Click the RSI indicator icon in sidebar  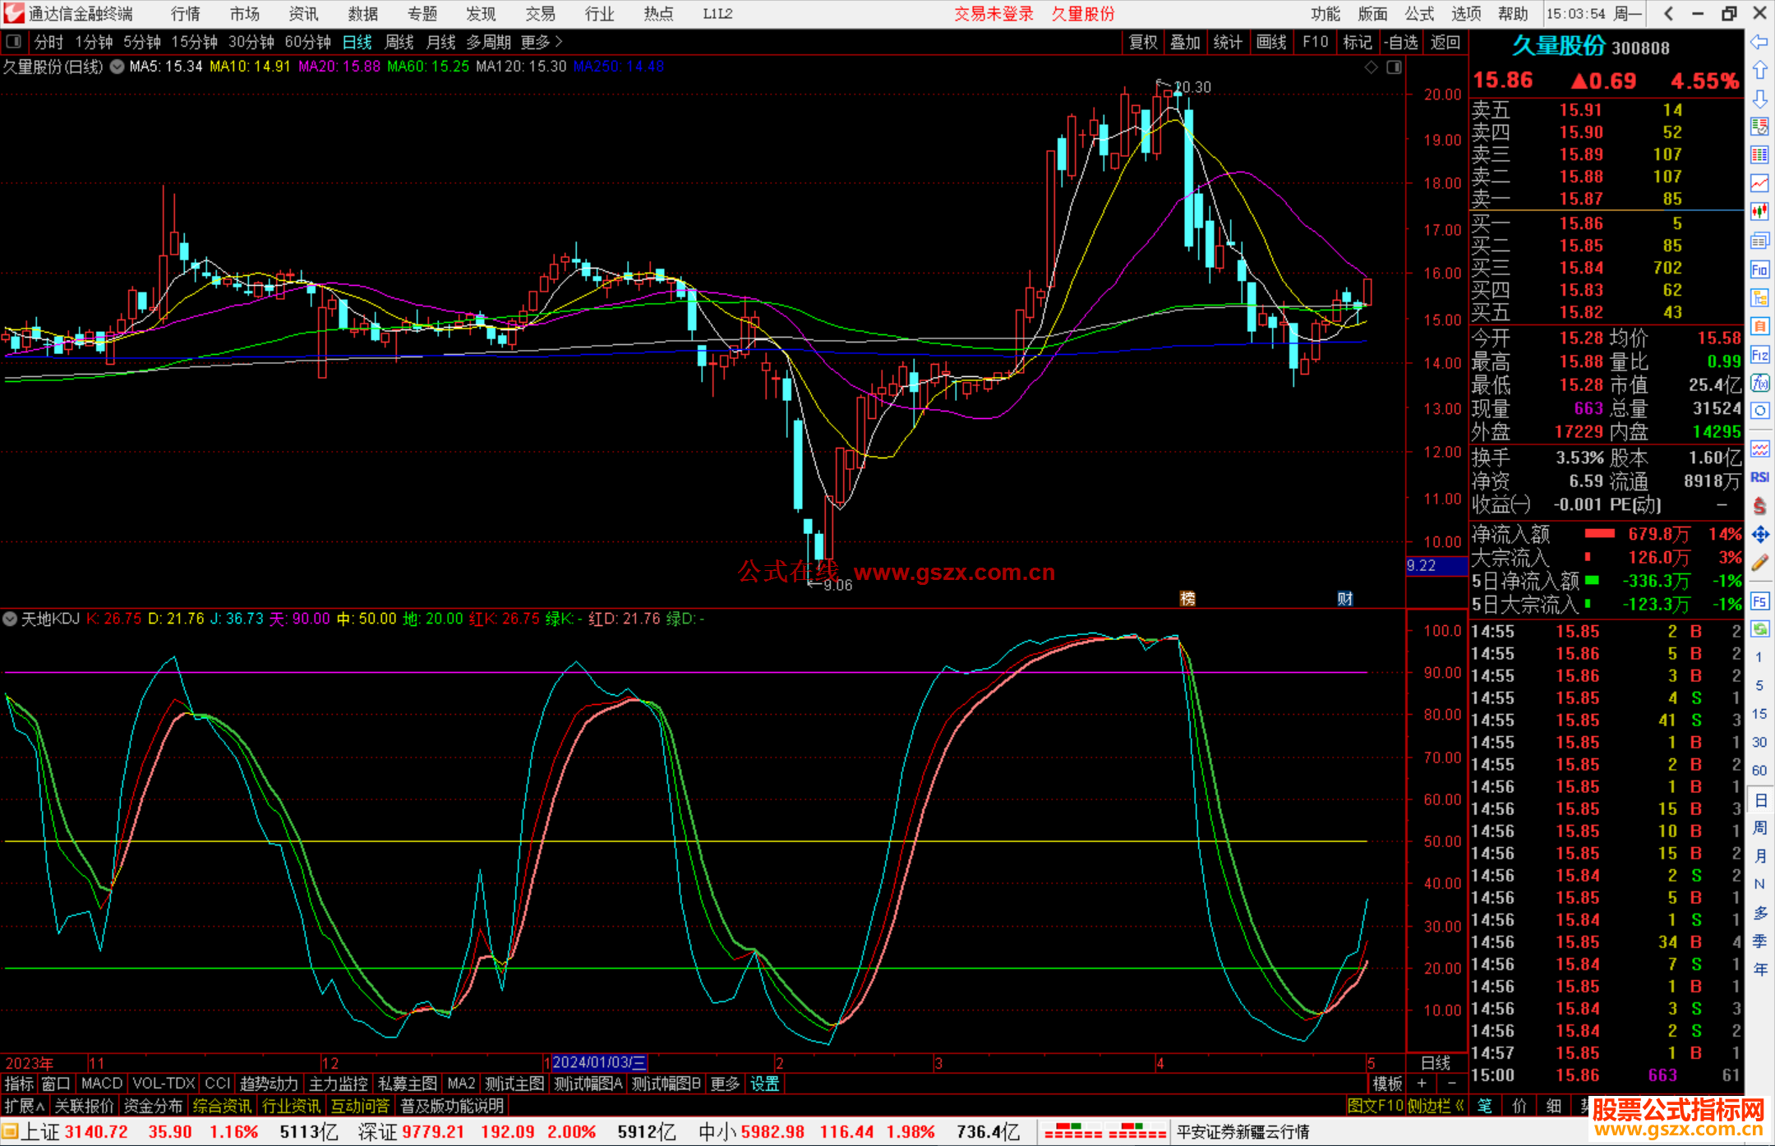[1759, 477]
